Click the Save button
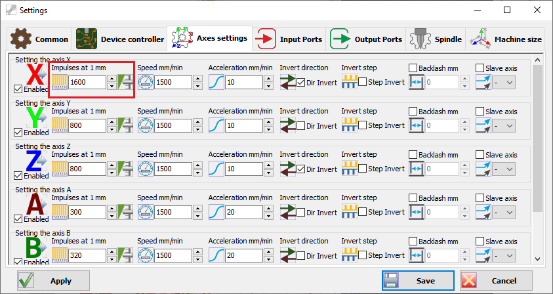Screen dimensions: 553x294 [x=418, y=281]
